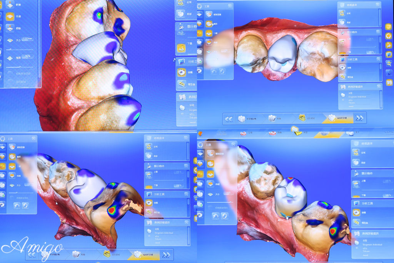Click the undo arrow in the top-right tool panel
394x263 pixels.
214,72
